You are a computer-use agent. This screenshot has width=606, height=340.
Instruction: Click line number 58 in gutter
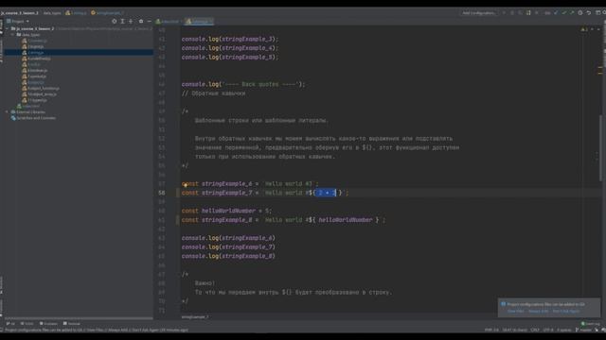point(162,193)
